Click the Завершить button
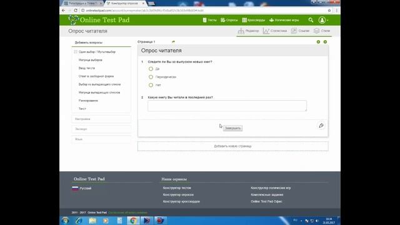The width and height of the screenshot is (400, 225). [232, 128]
